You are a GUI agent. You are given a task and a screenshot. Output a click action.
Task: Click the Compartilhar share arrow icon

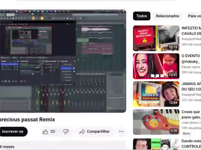[82, 132]
